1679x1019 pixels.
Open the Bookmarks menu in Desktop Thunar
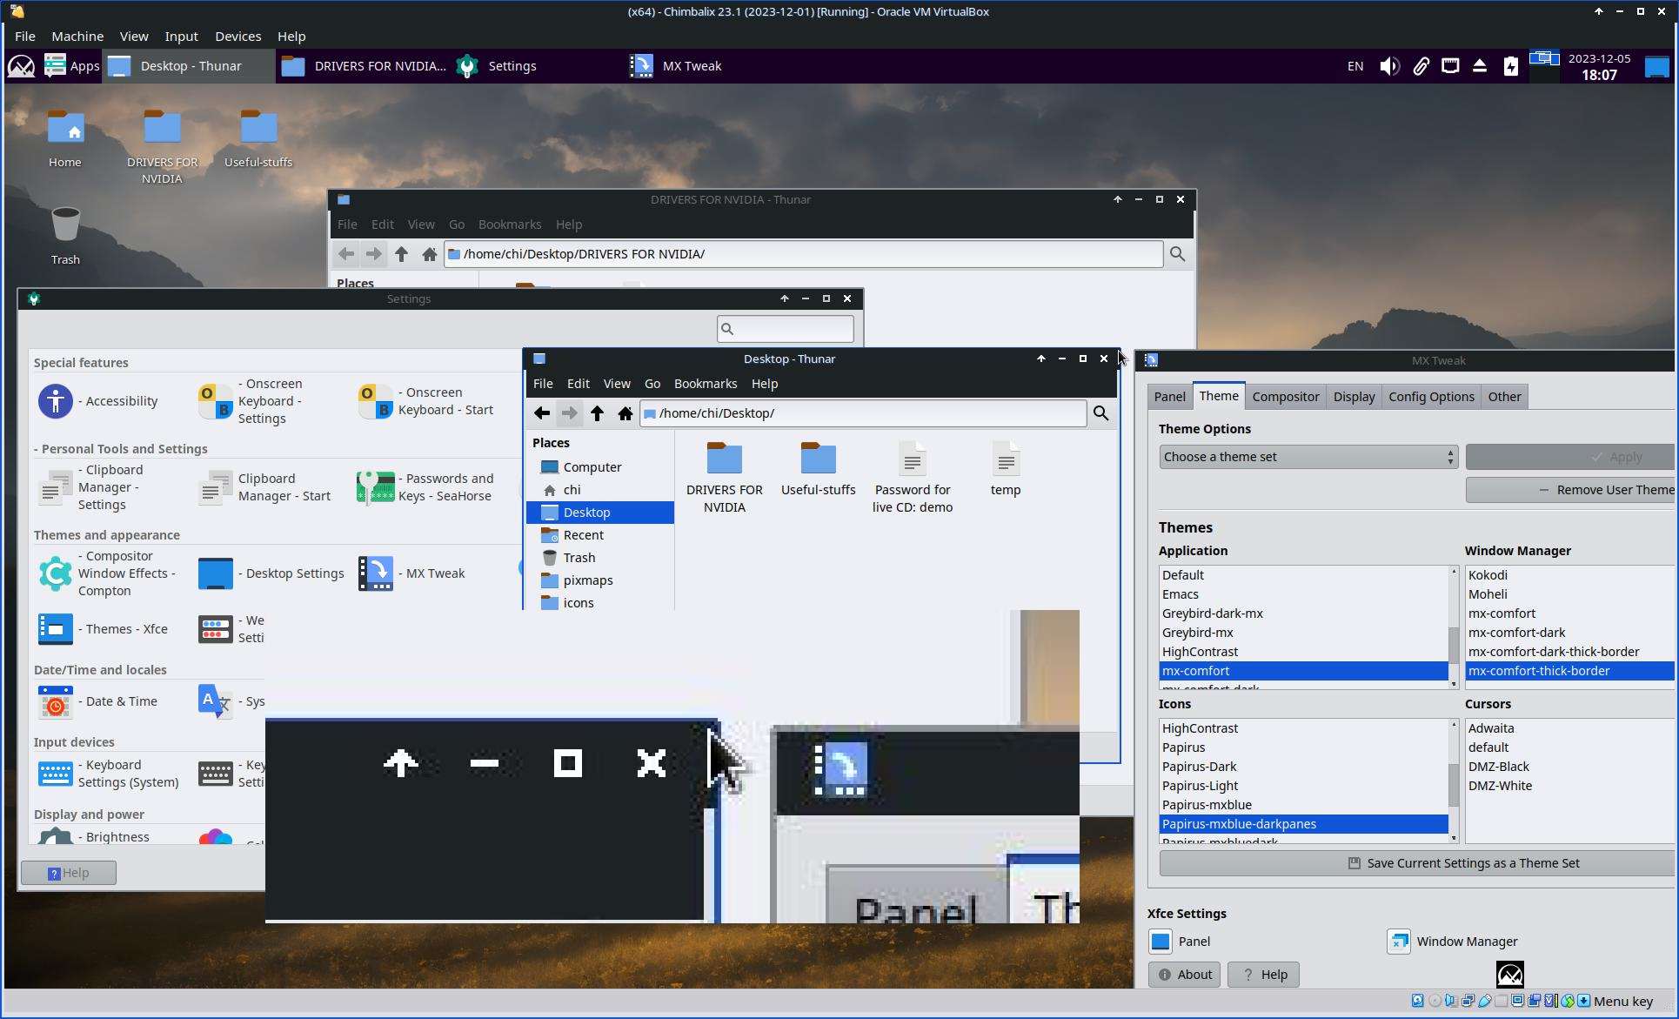705,384
